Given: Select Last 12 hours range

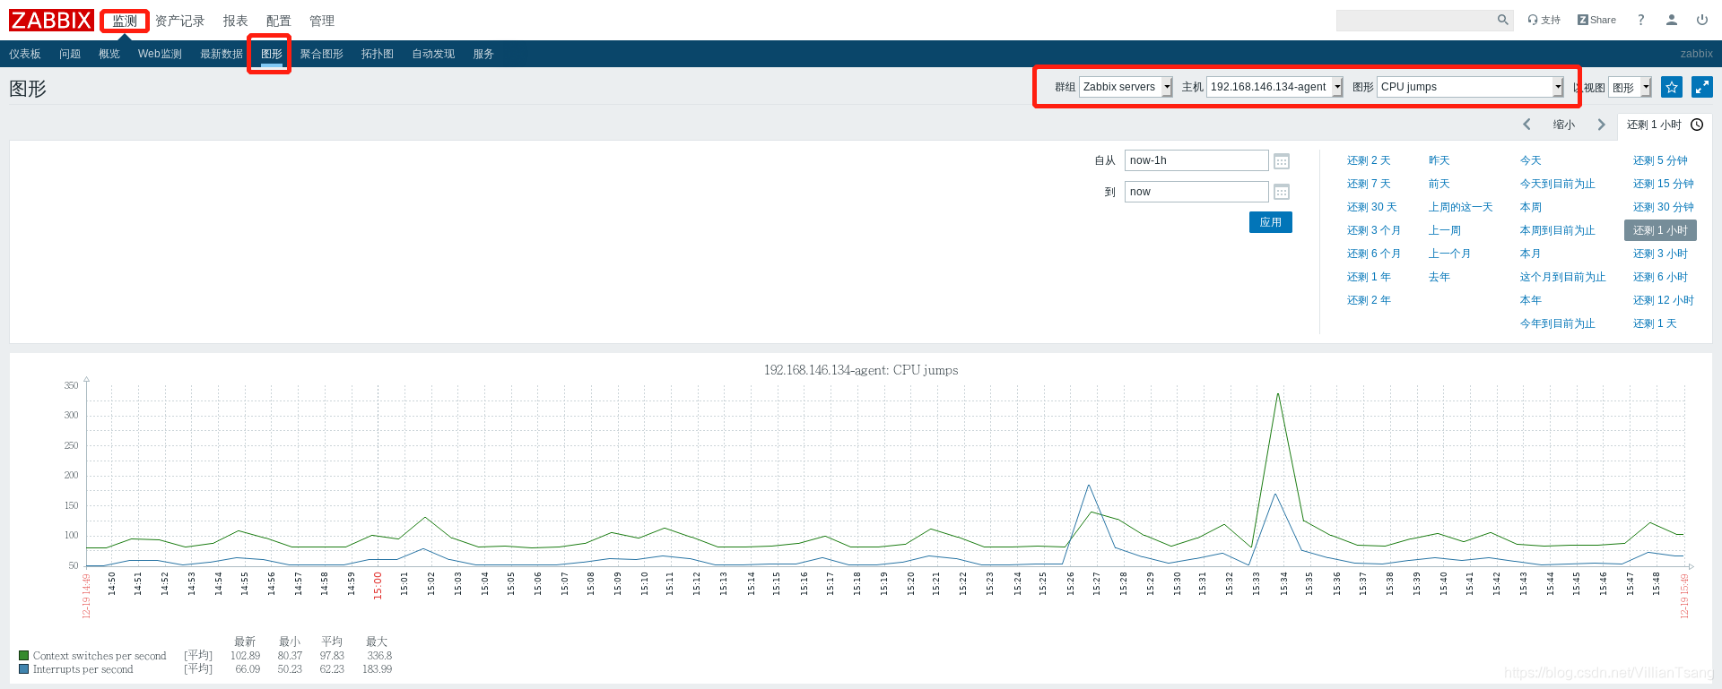Looking at the screenshot, I should [1664, 300].
